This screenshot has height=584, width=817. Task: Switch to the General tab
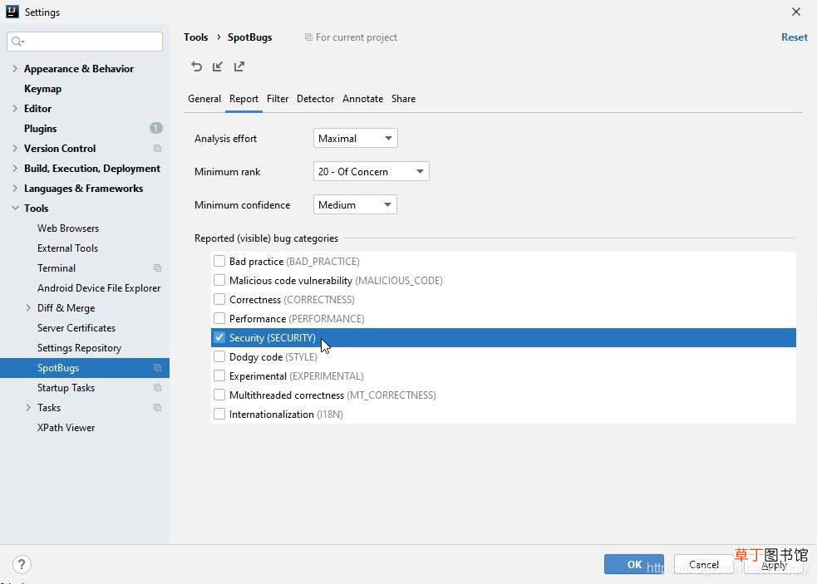204,99
